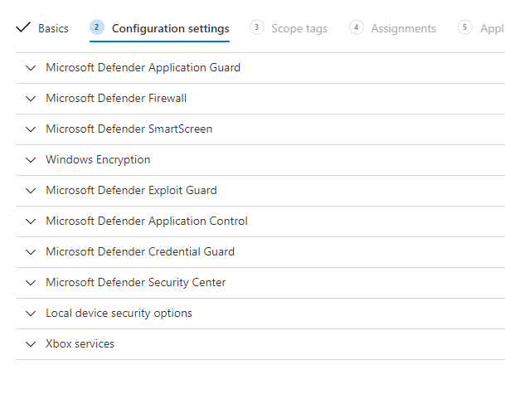This screenshot has height=394, width=505.
Task: Open the Assignments step
Action: coord(403,28)
